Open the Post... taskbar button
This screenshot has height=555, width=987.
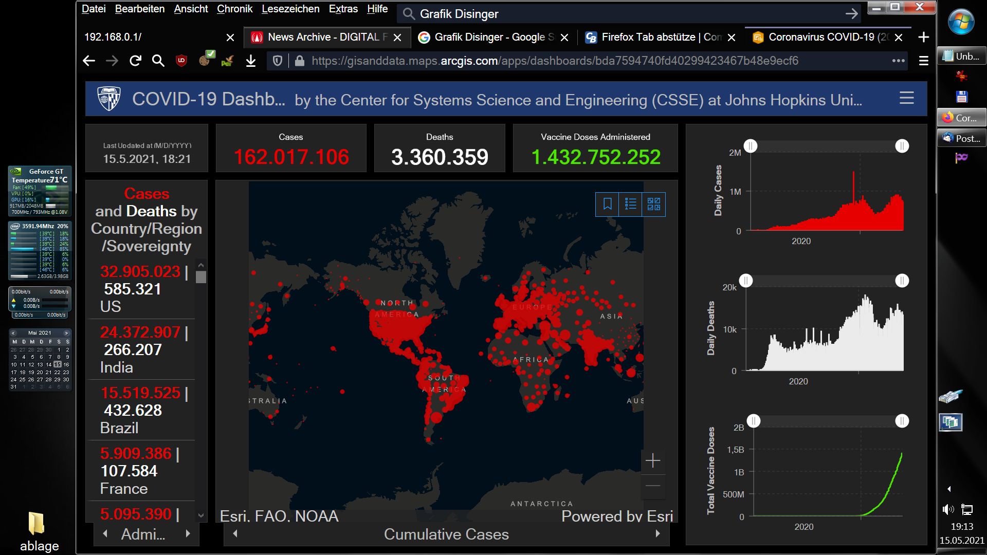click(961, 138)
